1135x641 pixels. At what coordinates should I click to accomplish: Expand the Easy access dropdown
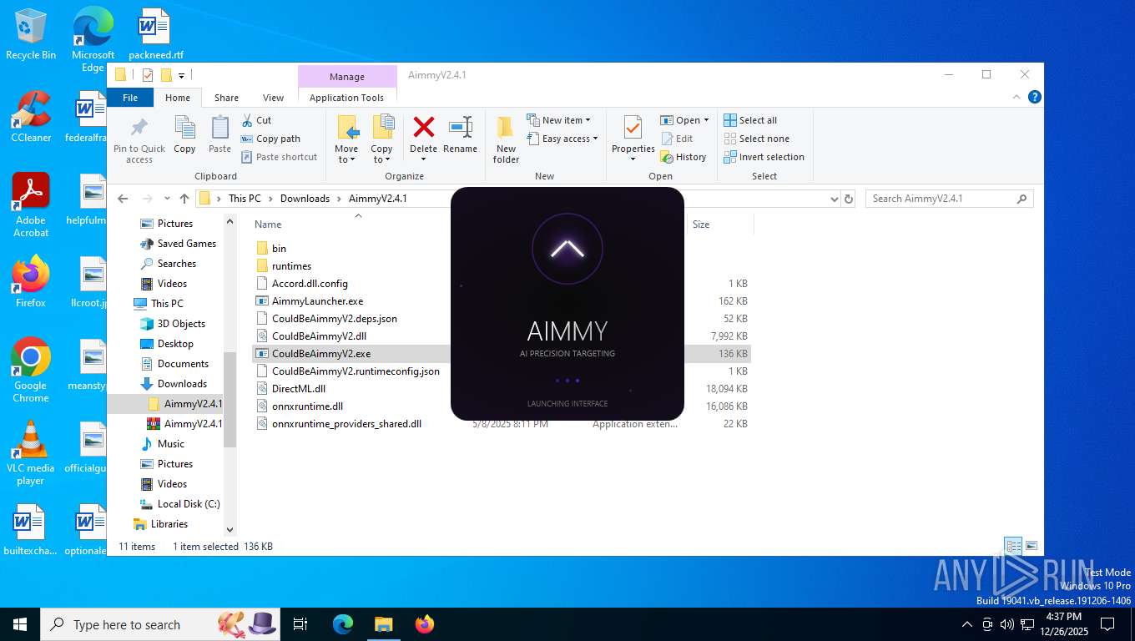[x=562, y=139]
